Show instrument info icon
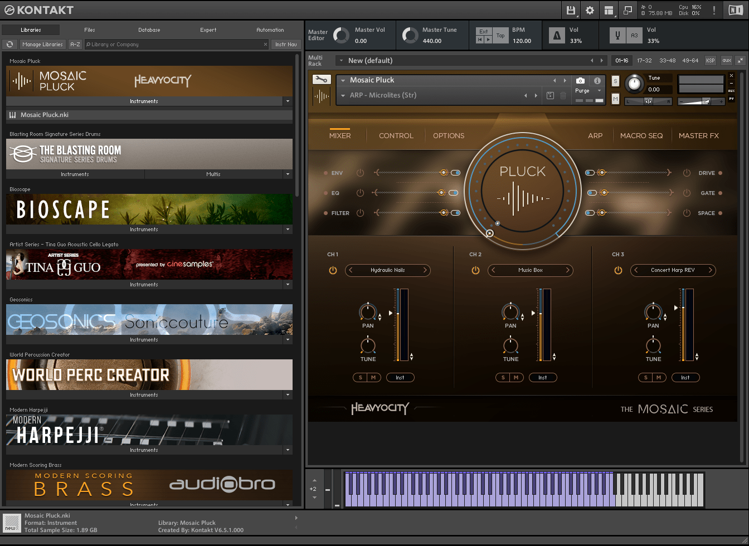The width and height of the screenshot is (749, 546). (597, 81)
